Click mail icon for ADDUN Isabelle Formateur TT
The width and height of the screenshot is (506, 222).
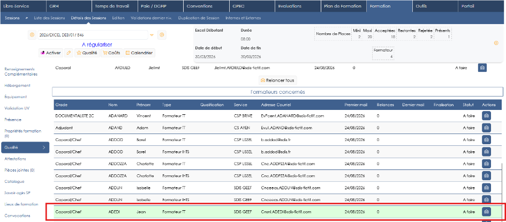click(x=486, y=188)
